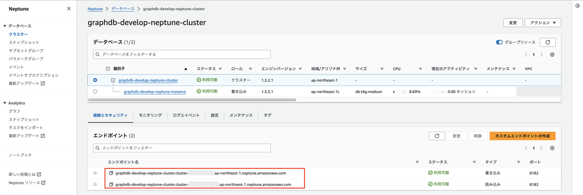The height and width of the screenshot is (195, 583).
Task: Collapse all rows via 識別子 header expander
Action: click(108, 69)
